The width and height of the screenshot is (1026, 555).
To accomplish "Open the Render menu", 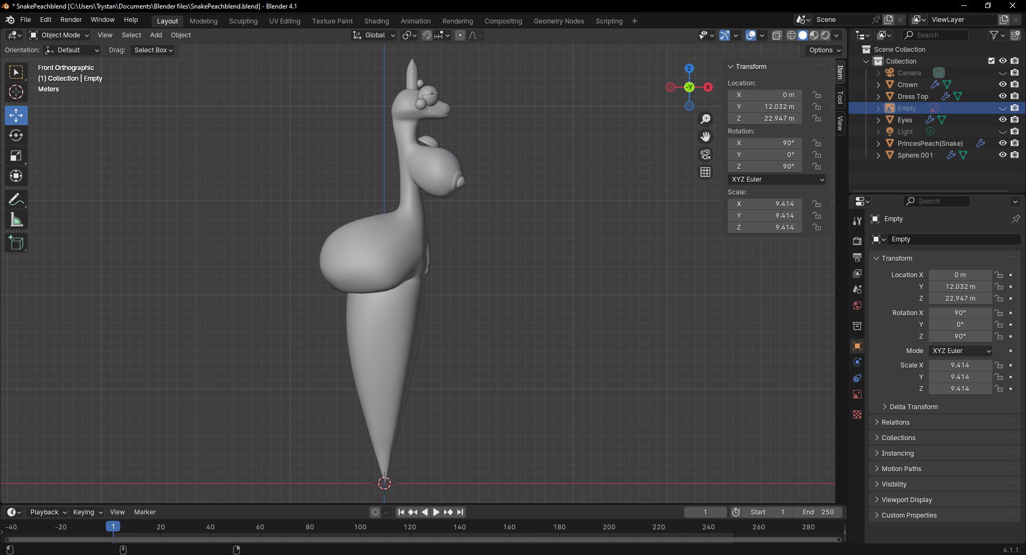I will (x=71, y=20).
